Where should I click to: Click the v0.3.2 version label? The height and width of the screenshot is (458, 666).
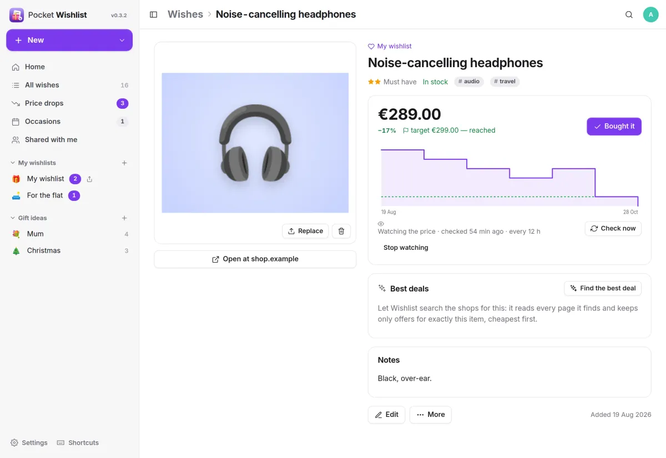click(x=119, y=16)
